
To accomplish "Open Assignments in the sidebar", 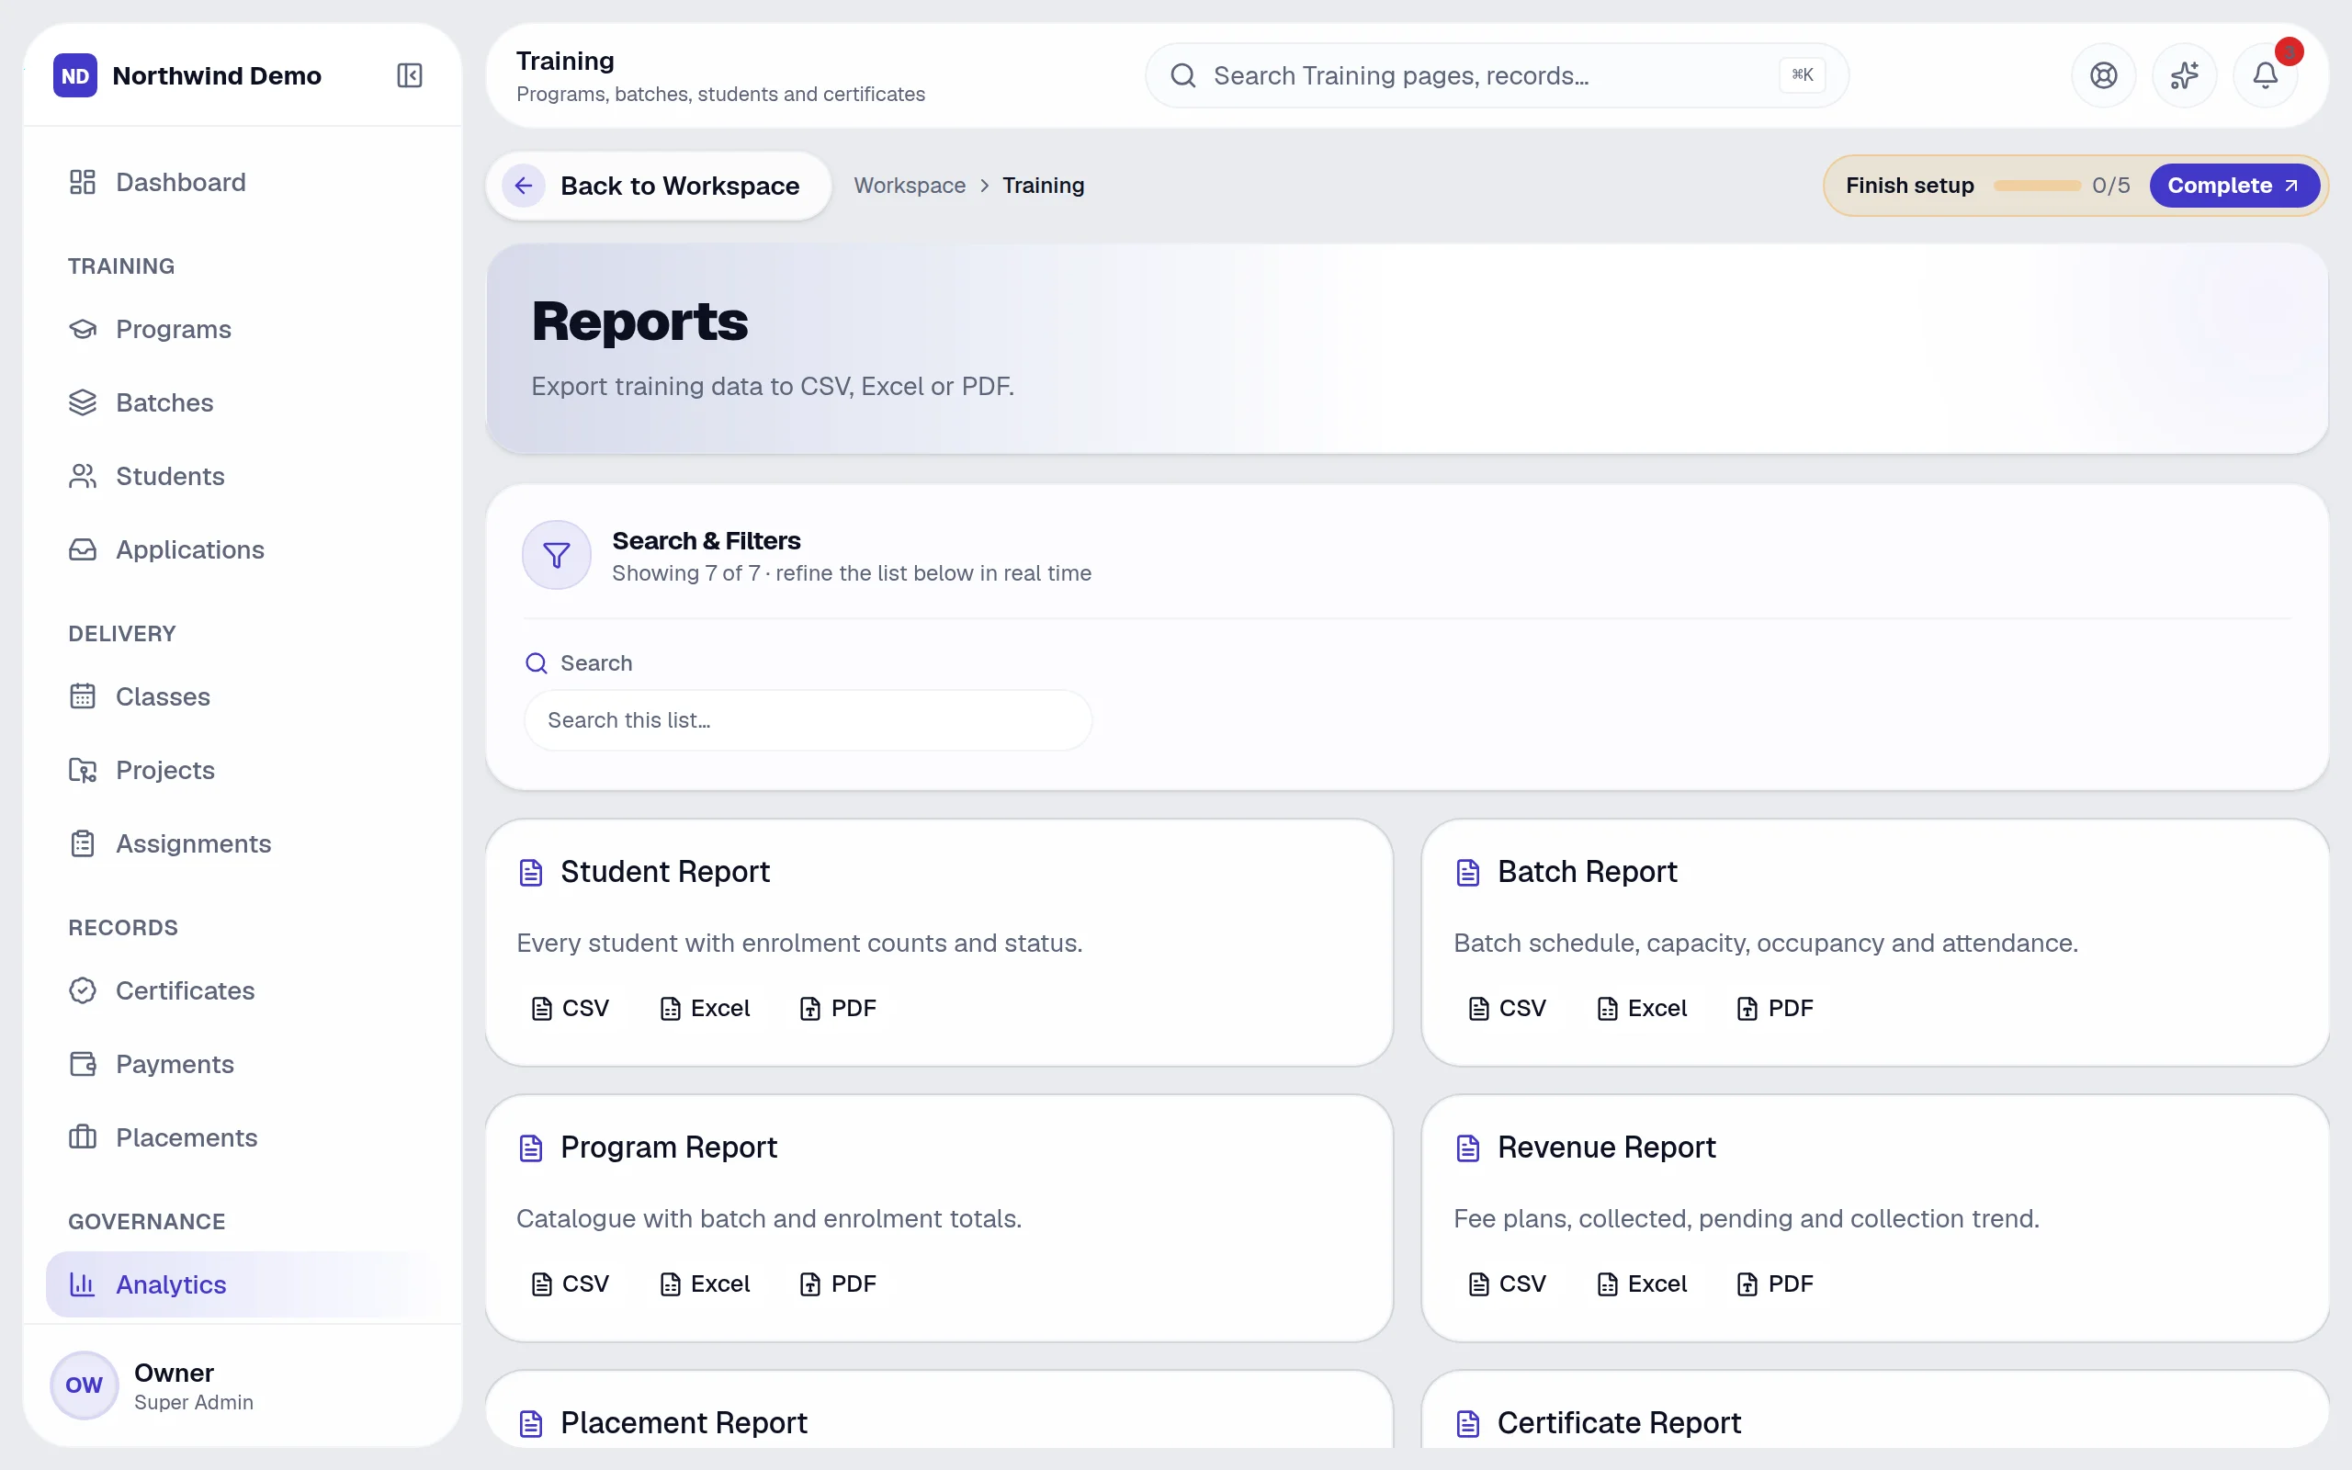I will (x=242, y=842).
